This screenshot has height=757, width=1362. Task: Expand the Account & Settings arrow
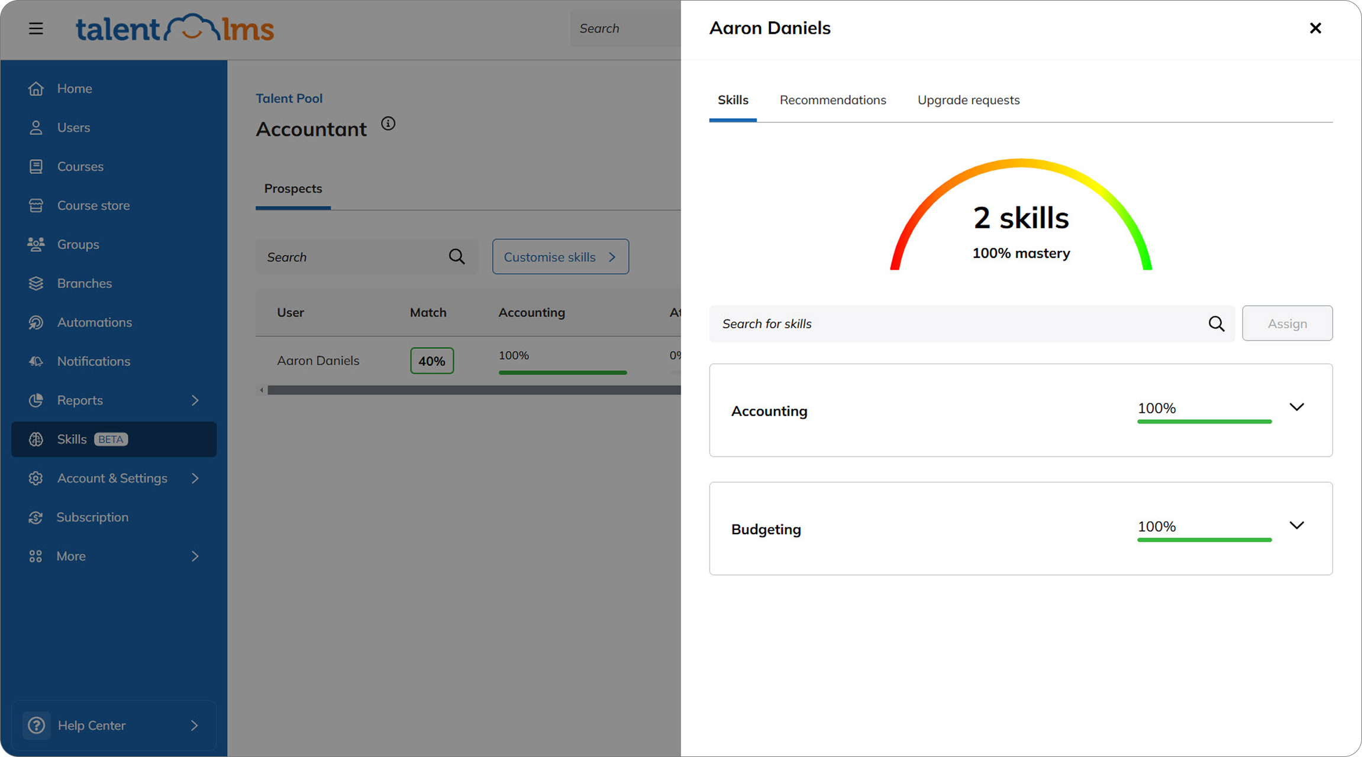195,478
